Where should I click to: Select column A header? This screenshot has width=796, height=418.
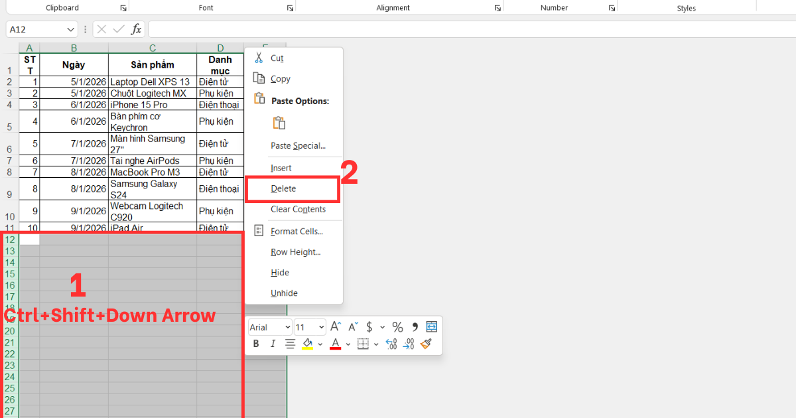pos(29,48)
